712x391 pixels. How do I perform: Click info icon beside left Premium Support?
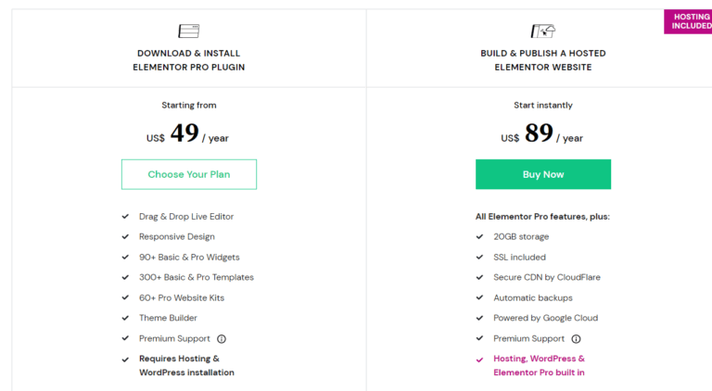tap(222, 339)
